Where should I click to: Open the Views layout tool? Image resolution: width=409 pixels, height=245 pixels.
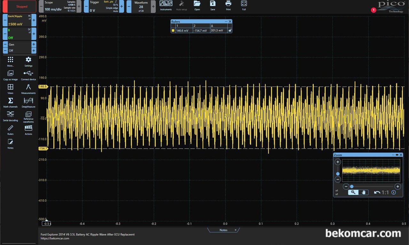(11, 88)
